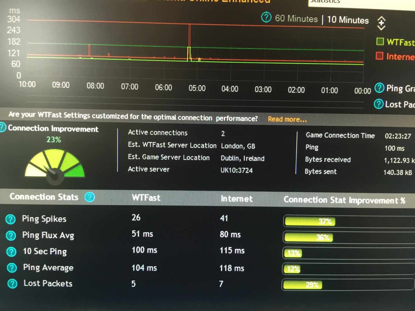
Task: Click help icon beside Connection Stats header
Action: point(90,197)
